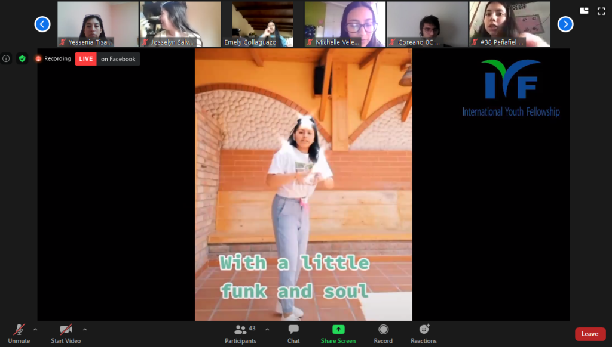
Task: Click the Unmute microphone icon
Action: 19,330
